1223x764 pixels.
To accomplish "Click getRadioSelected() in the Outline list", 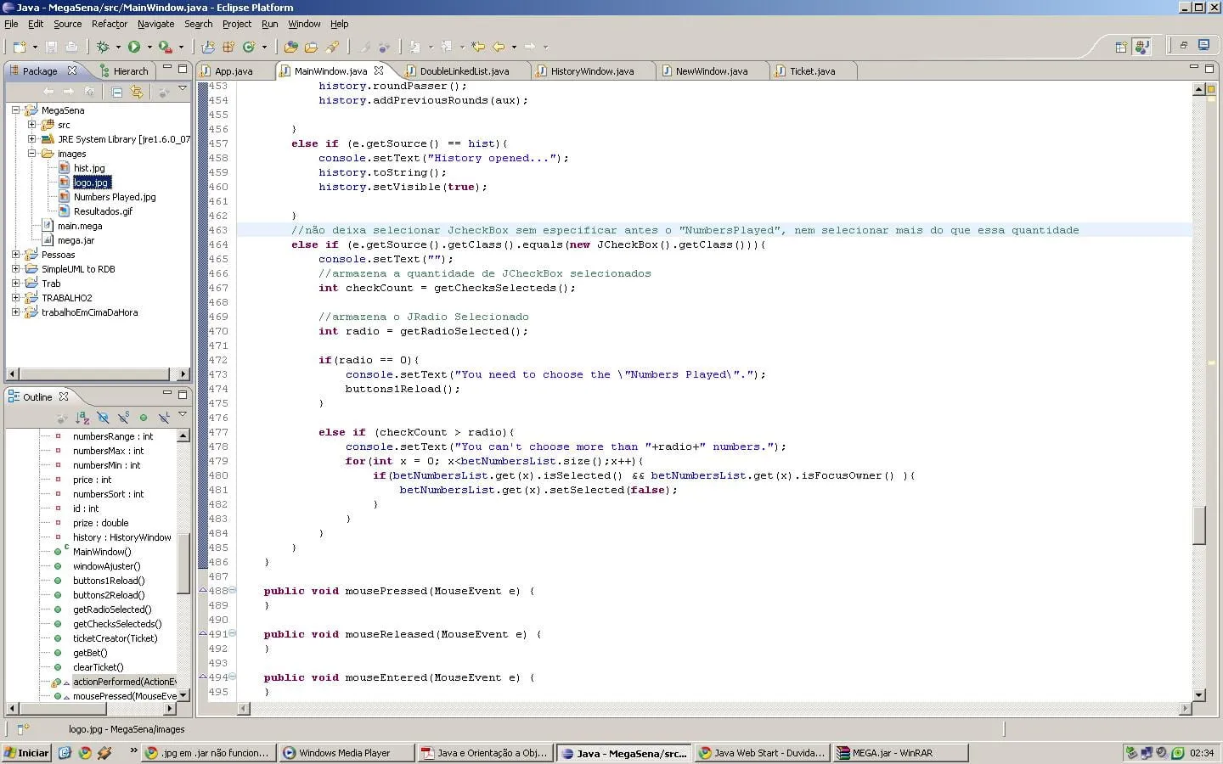I will [x=112, y=610].
